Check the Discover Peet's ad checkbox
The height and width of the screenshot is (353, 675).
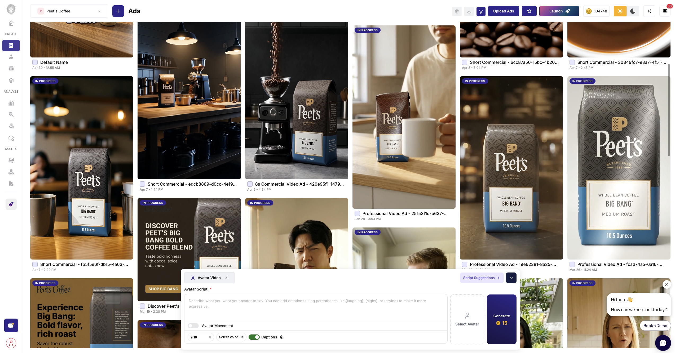(142, 306)
